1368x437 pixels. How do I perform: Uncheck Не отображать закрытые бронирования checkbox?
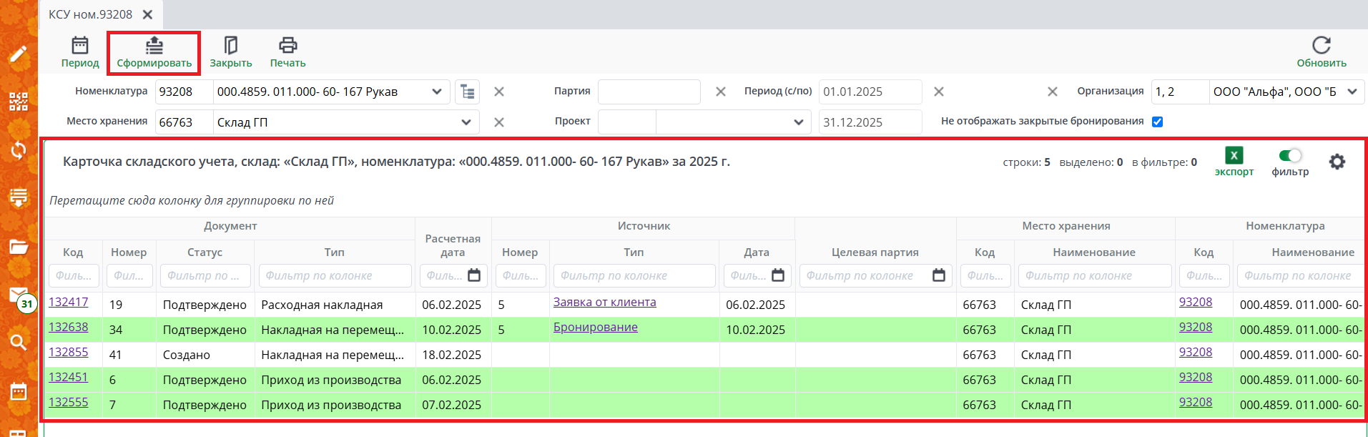[1157, 122]
